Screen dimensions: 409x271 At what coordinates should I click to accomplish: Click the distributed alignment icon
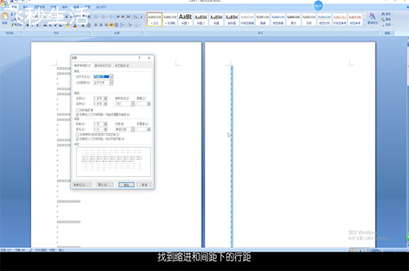(116, 25)
